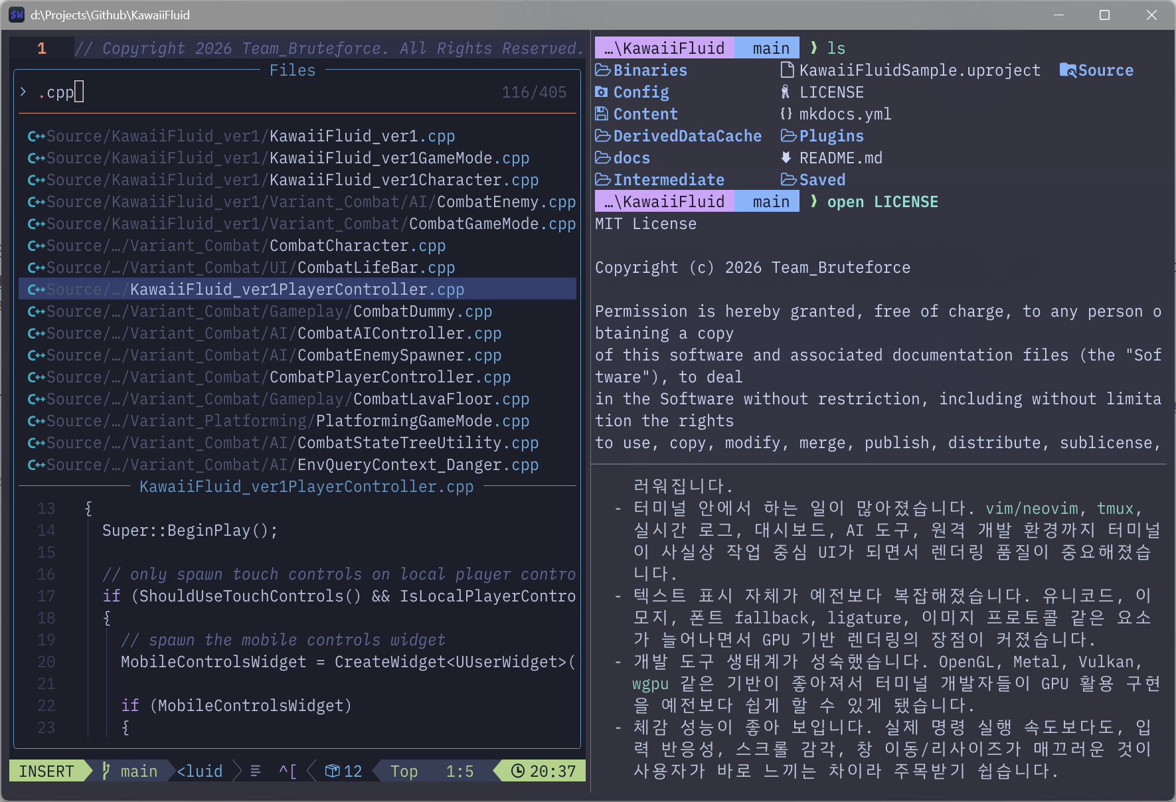Click the git branch icon in statusline
This screenshot has height=802, width=1176.
coord(106,771)
